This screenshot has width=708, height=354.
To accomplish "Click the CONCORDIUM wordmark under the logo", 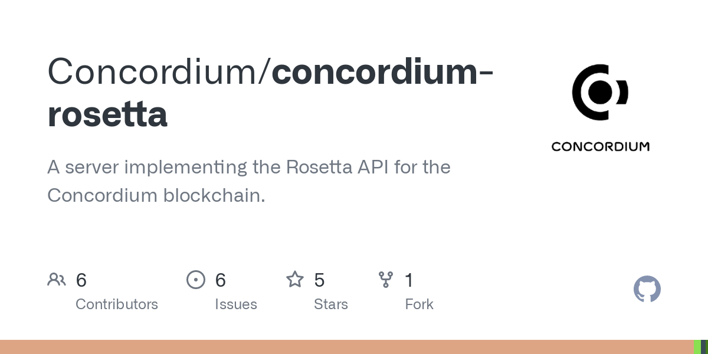I will point(600,146).
